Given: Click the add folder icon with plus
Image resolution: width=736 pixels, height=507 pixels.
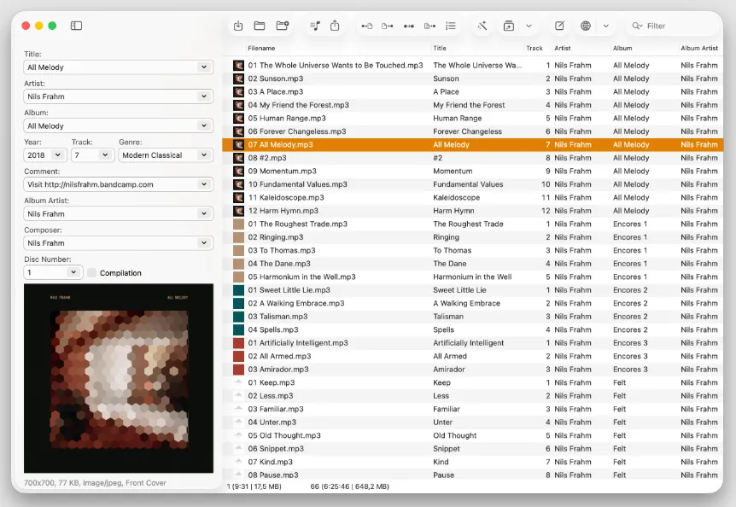Looking at the screenshot, I should [283, 26].
